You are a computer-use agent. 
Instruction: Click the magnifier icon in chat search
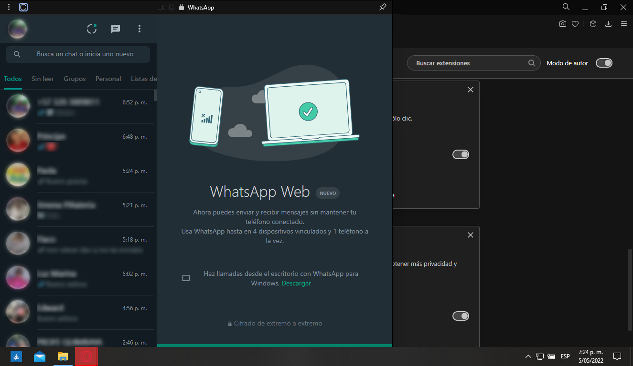pos(17,54)
